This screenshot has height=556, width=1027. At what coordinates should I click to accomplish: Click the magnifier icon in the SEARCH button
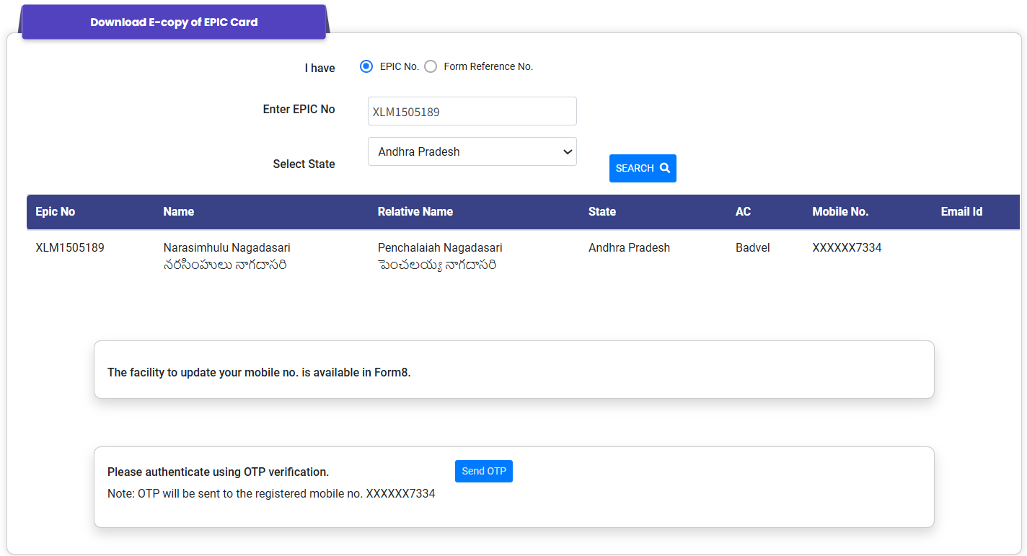pos(665,167)
